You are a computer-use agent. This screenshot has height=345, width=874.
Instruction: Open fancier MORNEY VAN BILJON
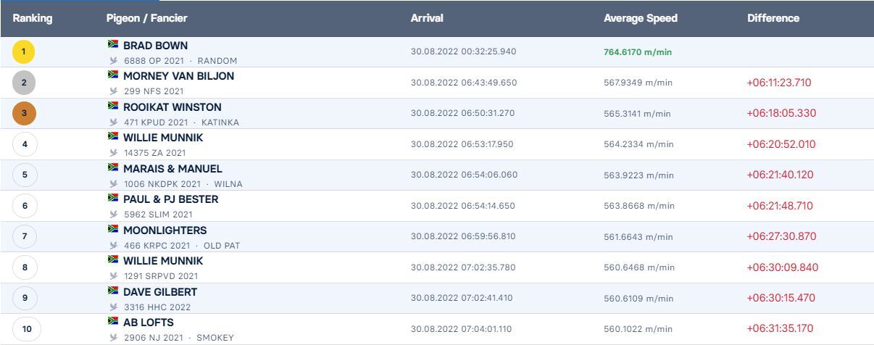coord(178,76)
